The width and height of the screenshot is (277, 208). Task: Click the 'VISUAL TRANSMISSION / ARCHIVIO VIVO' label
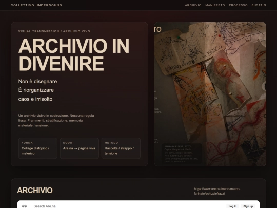54,31
